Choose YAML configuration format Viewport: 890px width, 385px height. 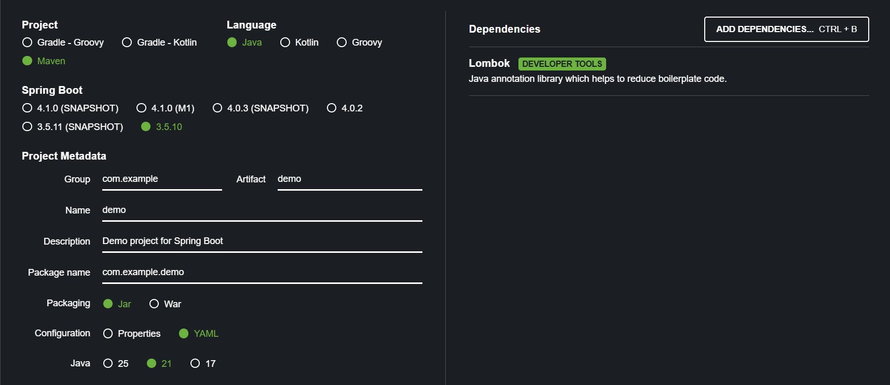(199, 334)
